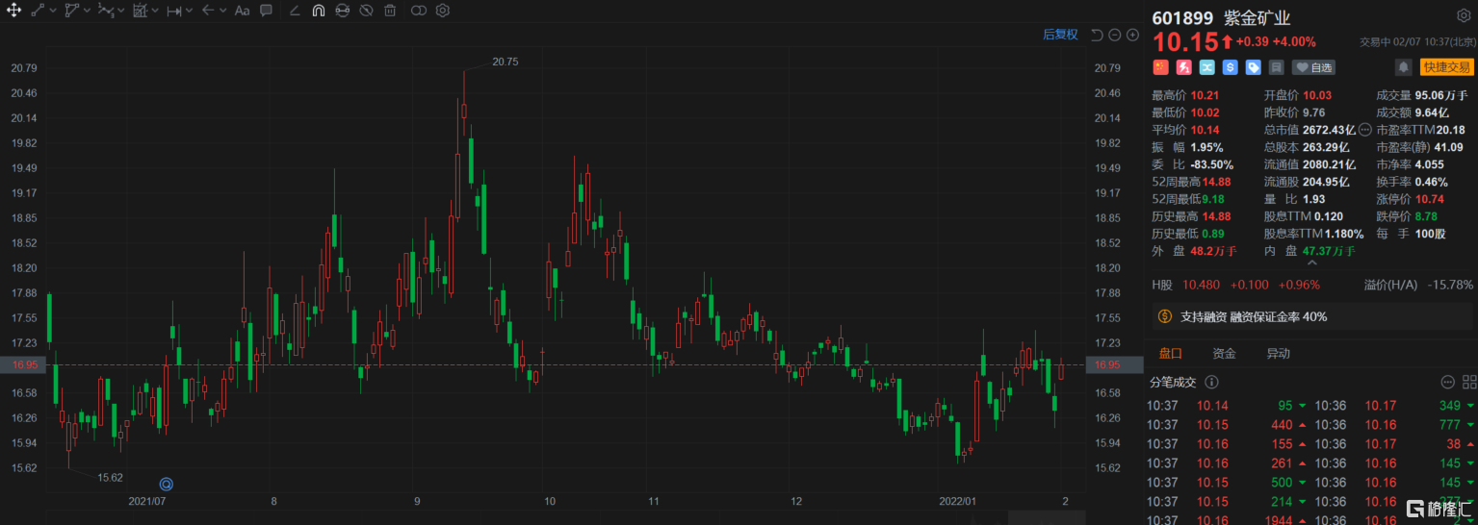Toggle hide all drawings eye icon
Viewport: 1478px width, 525px height.
[x=366, y=11]
